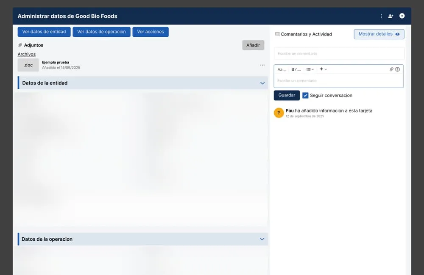Viewport: 424px width, 275px height.
Task: Click Pau's avatar in activity feed
Action: click(x=279, y=113)
